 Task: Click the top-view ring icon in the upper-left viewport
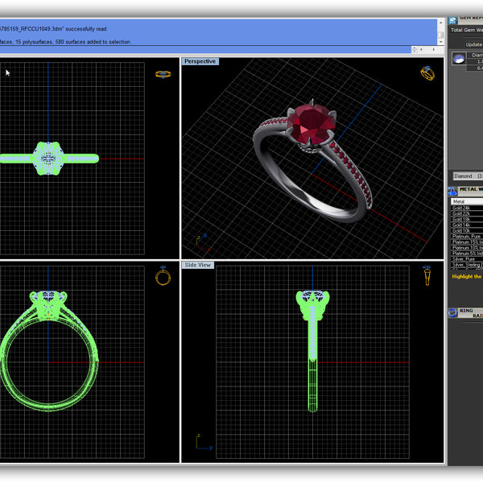pyautogui.click(x=163, y=74)
